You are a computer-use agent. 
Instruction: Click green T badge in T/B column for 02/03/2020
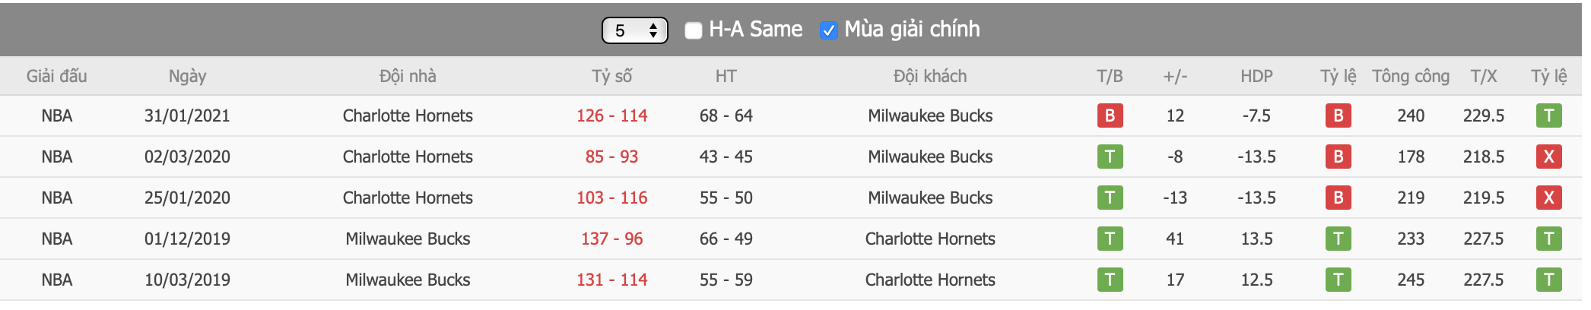click(1110, 157)
